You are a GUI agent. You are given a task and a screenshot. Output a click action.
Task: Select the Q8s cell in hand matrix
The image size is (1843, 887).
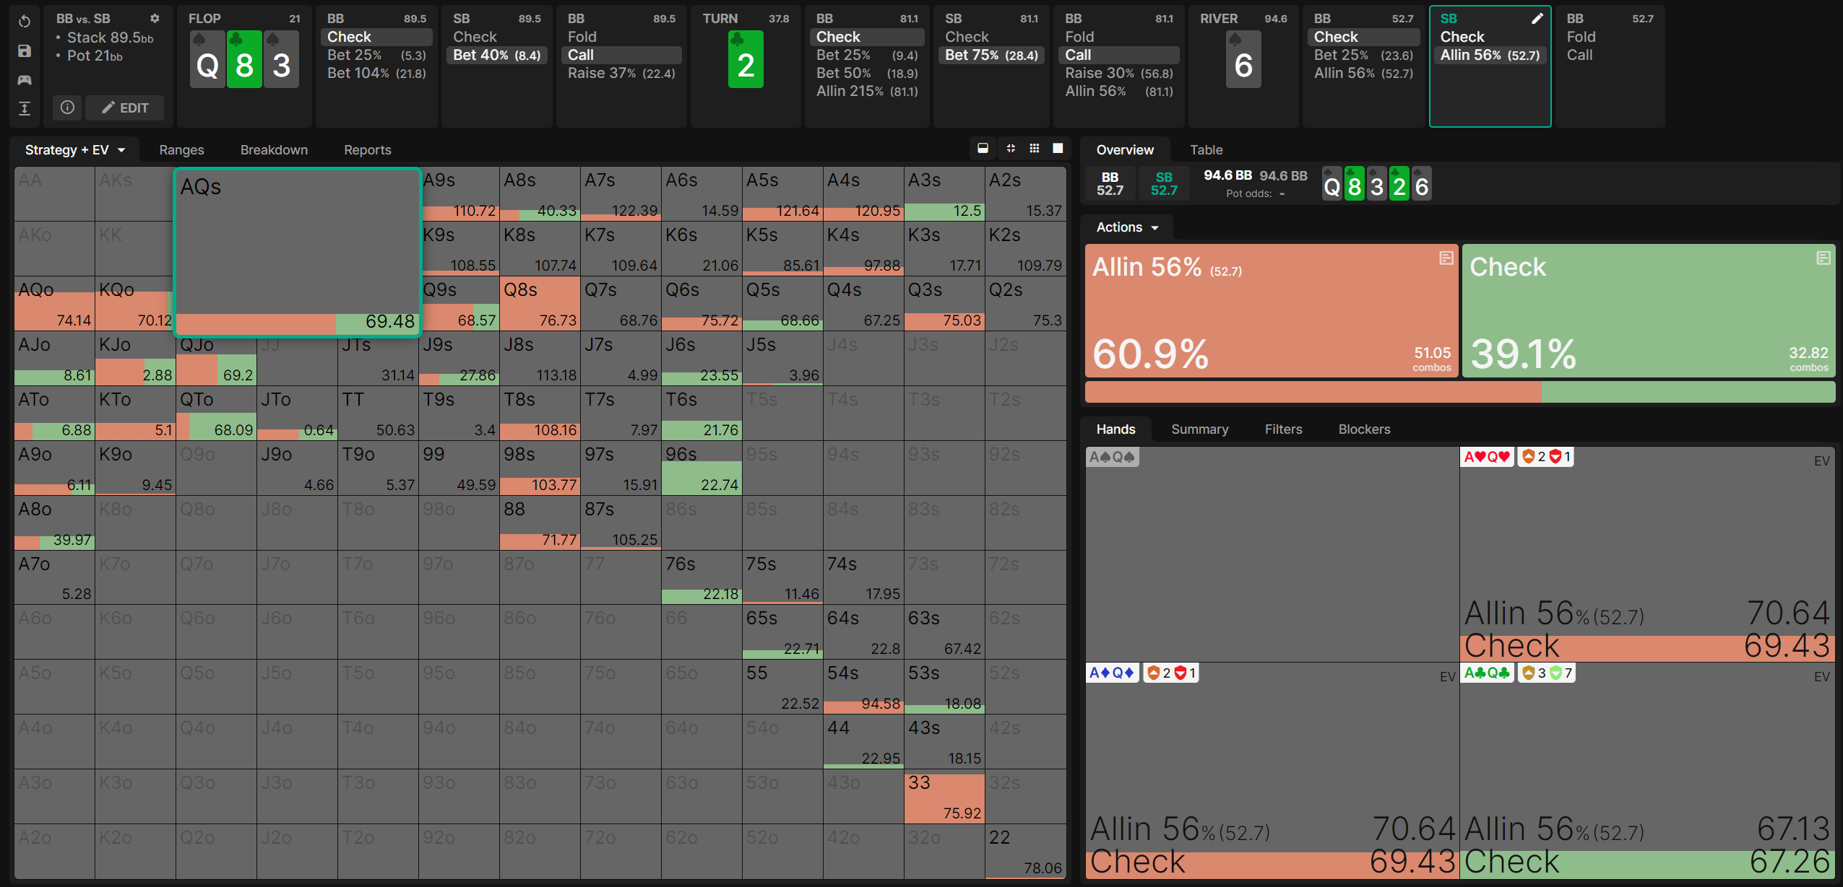point(539,304)
